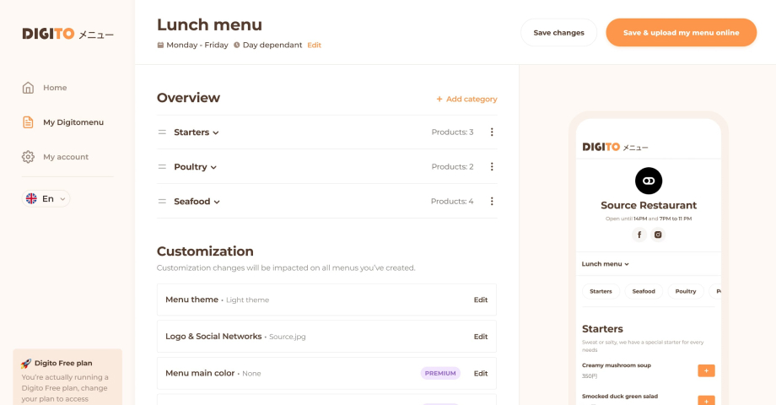This screenshot has width=776, height=405.
Task: Click Facebook icon in phone preview
Action: coord(639,235)
